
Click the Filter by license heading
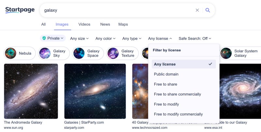coord(167,50)
